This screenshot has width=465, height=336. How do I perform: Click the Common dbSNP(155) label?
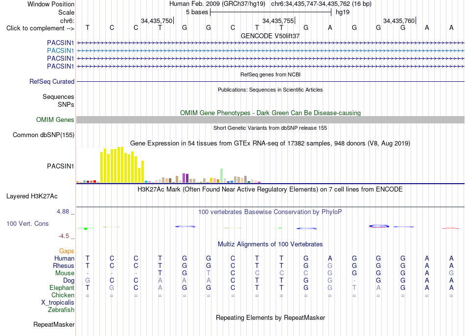tap(44, 135)
